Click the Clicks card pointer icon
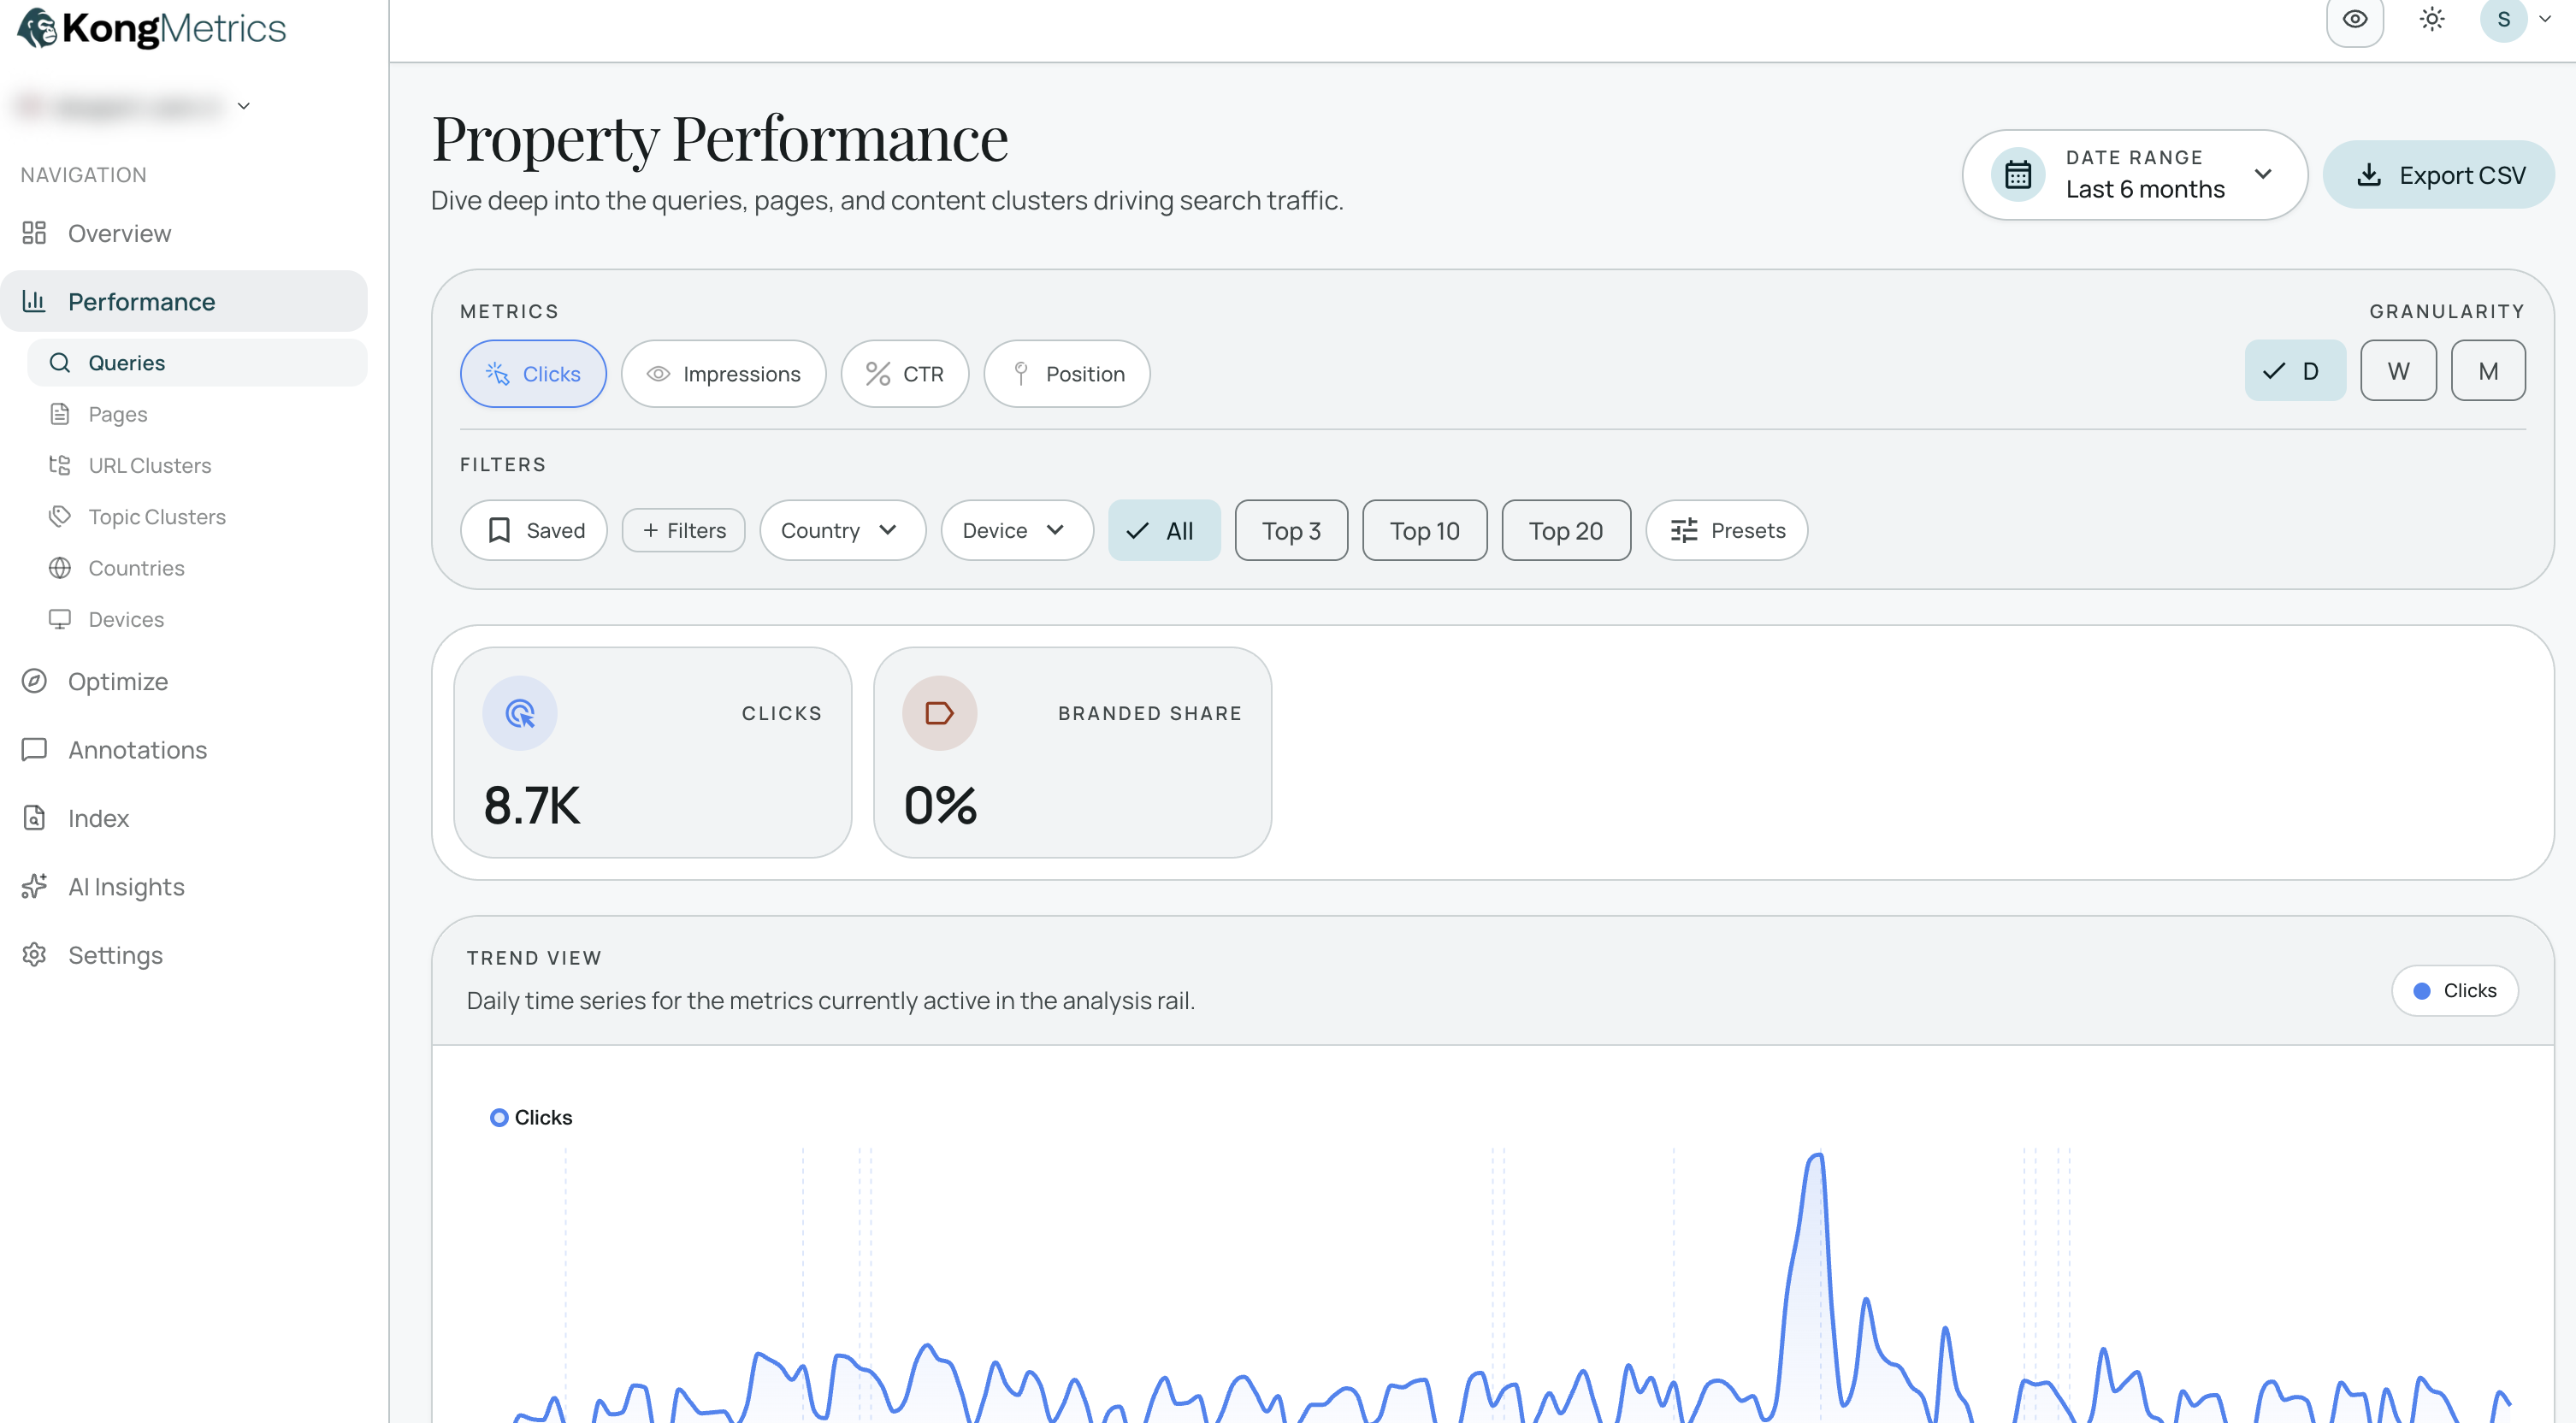Image resolution: width=2576 pixels, height=1423 pixels. [520, 713]
